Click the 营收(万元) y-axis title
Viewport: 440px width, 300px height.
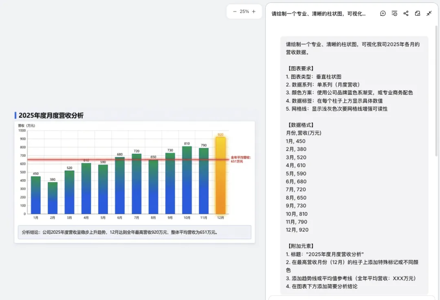pyautogui.click(x=26, y=126)
